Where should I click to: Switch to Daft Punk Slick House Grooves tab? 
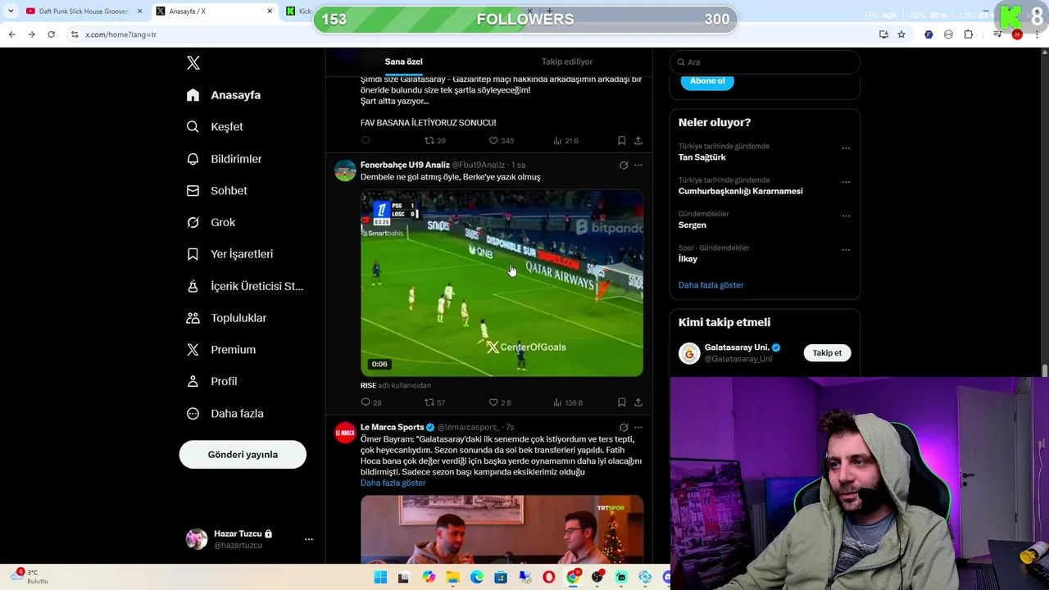pyautogui.click(x=82, y=11)
